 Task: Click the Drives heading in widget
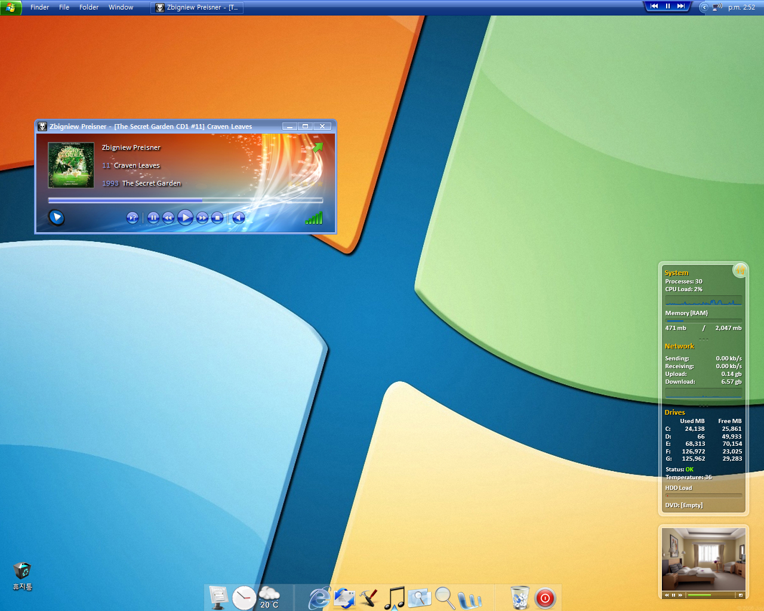[674, 412]
